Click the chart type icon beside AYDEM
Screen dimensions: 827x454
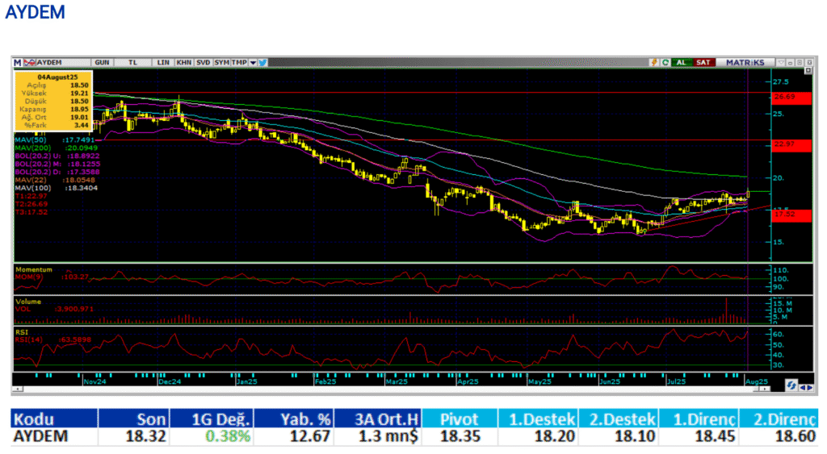pos(30,63)
